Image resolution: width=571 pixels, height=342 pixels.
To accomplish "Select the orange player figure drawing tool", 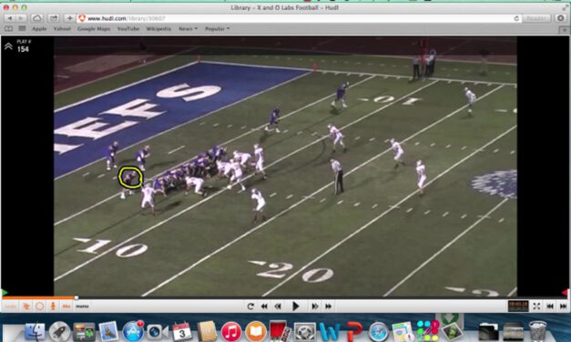I will (x=53, y=307).
